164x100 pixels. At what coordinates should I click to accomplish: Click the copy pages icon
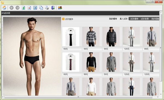coord(41,8)
